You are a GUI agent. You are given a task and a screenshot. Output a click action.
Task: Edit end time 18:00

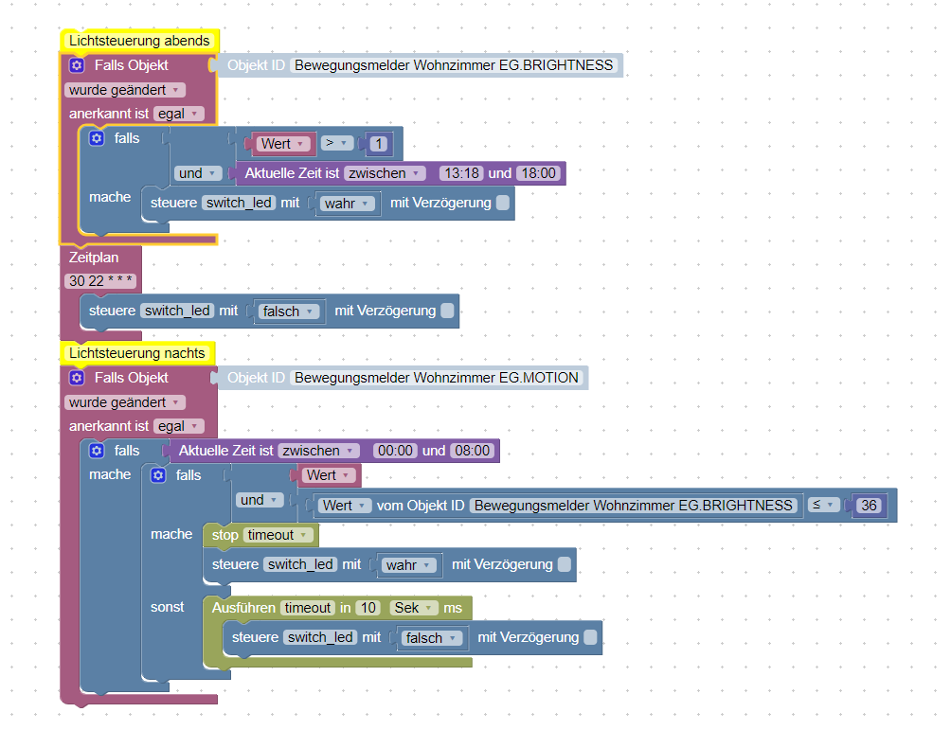pyautogui.click(x=539, y=173)
